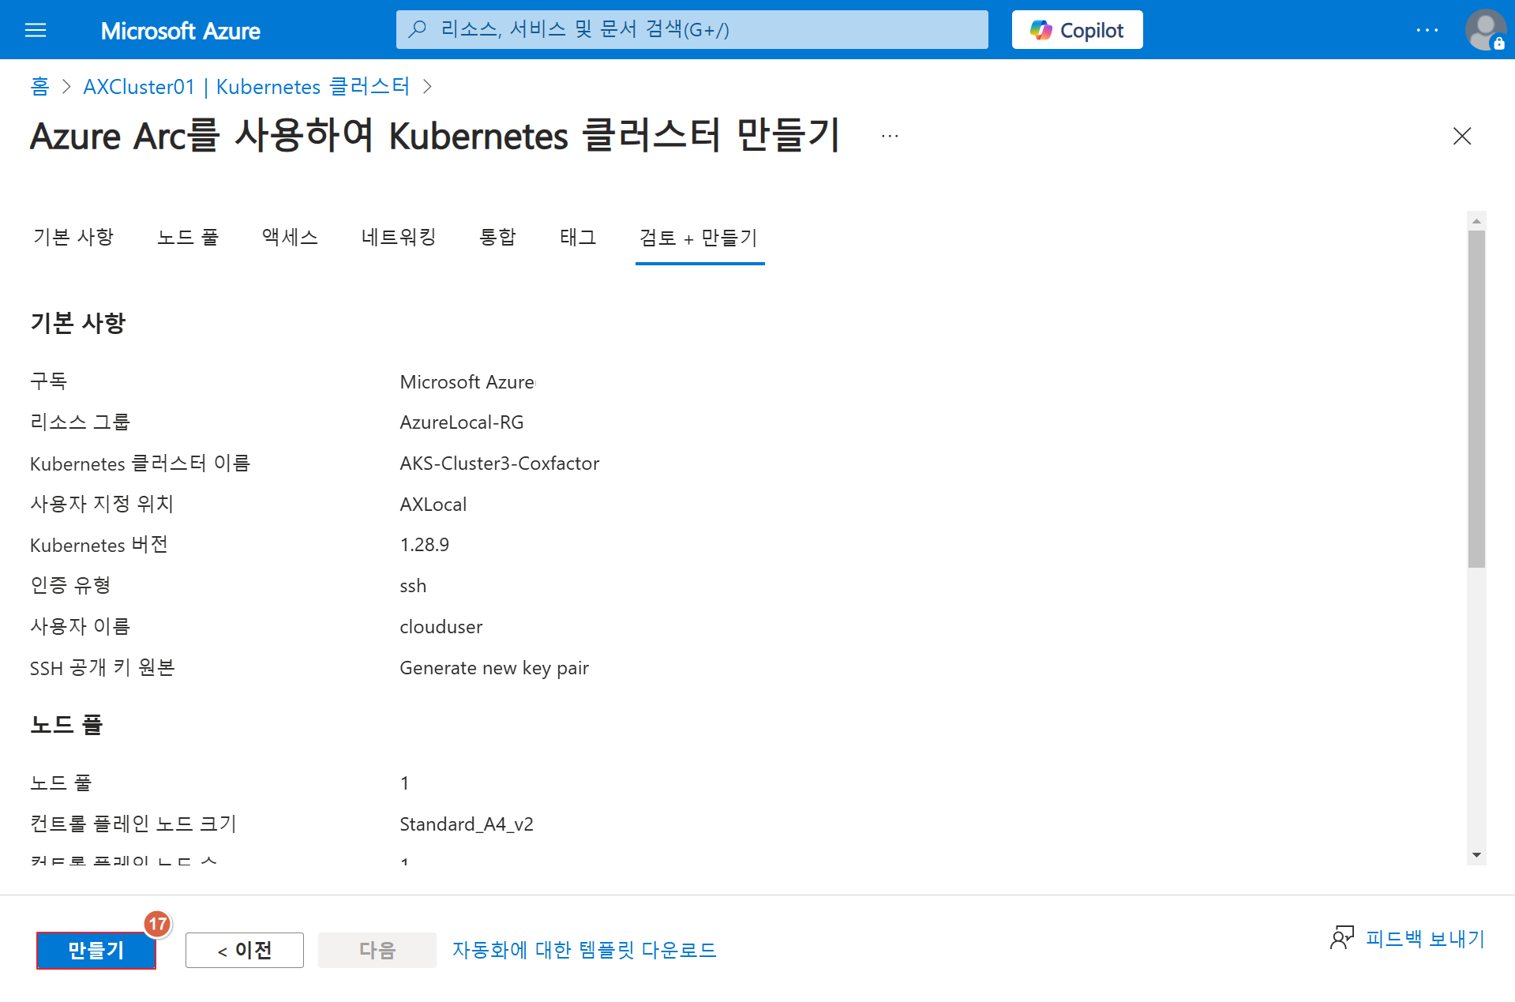The image size is (1515, 1002).
Task: Send feedback via 피드백 보내기
Action: coord(1425,938)
